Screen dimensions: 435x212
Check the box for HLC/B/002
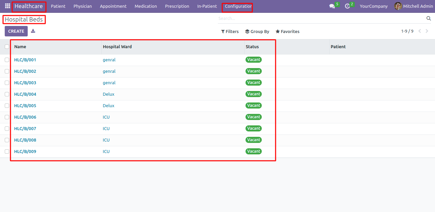coord(7,71)
